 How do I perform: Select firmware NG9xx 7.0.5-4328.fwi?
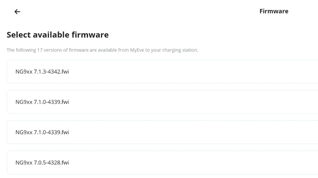42,162
